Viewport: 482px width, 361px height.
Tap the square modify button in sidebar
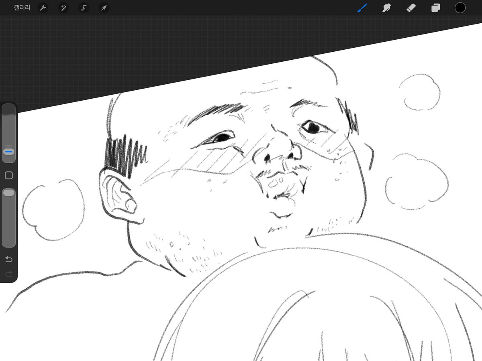click(9, 175)
